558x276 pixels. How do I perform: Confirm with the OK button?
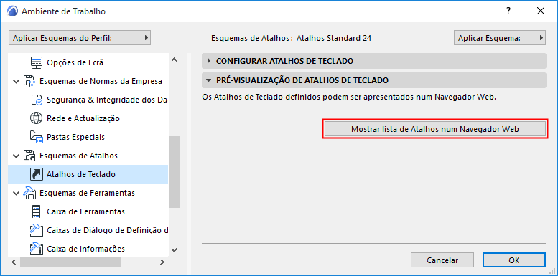coord(514,260)
